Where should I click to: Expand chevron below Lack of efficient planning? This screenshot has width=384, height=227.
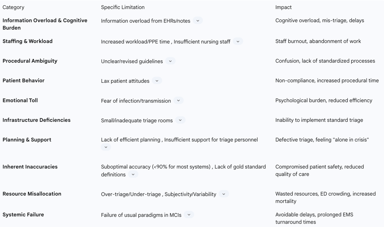pos(106,147)
